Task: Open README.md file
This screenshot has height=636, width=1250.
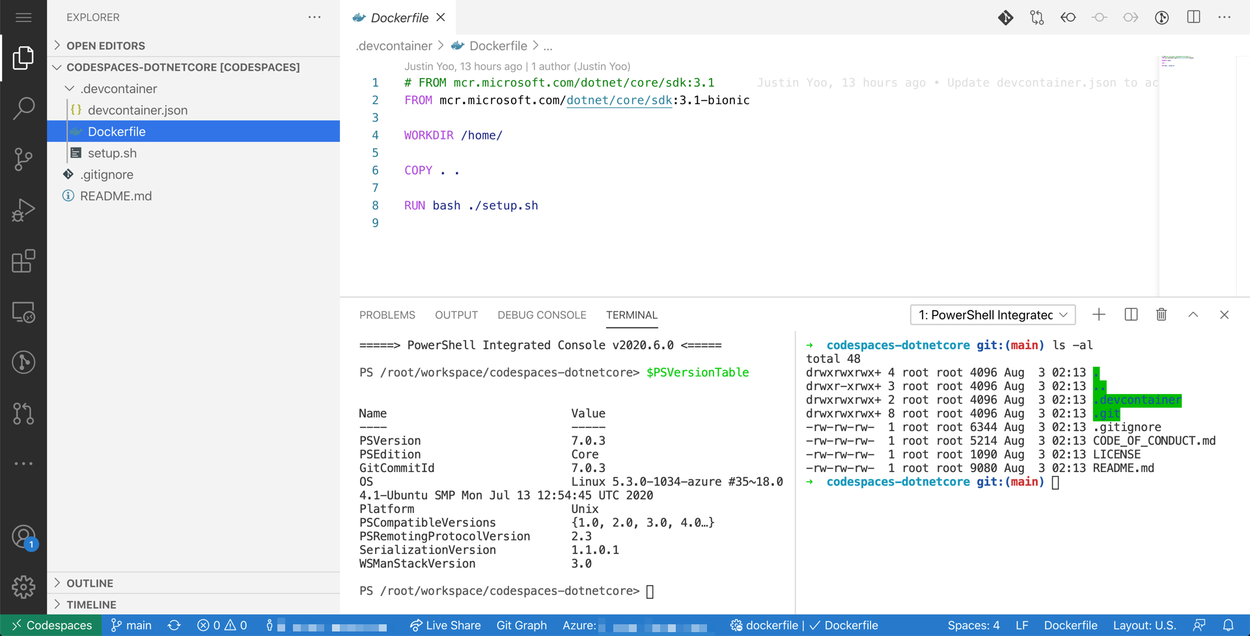Action: (194, 196)
